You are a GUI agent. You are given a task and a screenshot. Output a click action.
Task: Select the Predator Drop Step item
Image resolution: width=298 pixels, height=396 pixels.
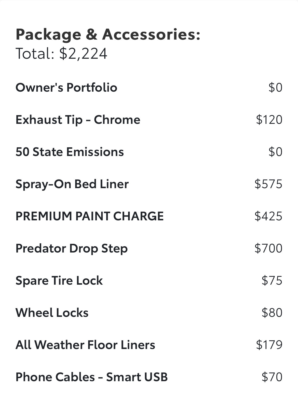point(71,249)
